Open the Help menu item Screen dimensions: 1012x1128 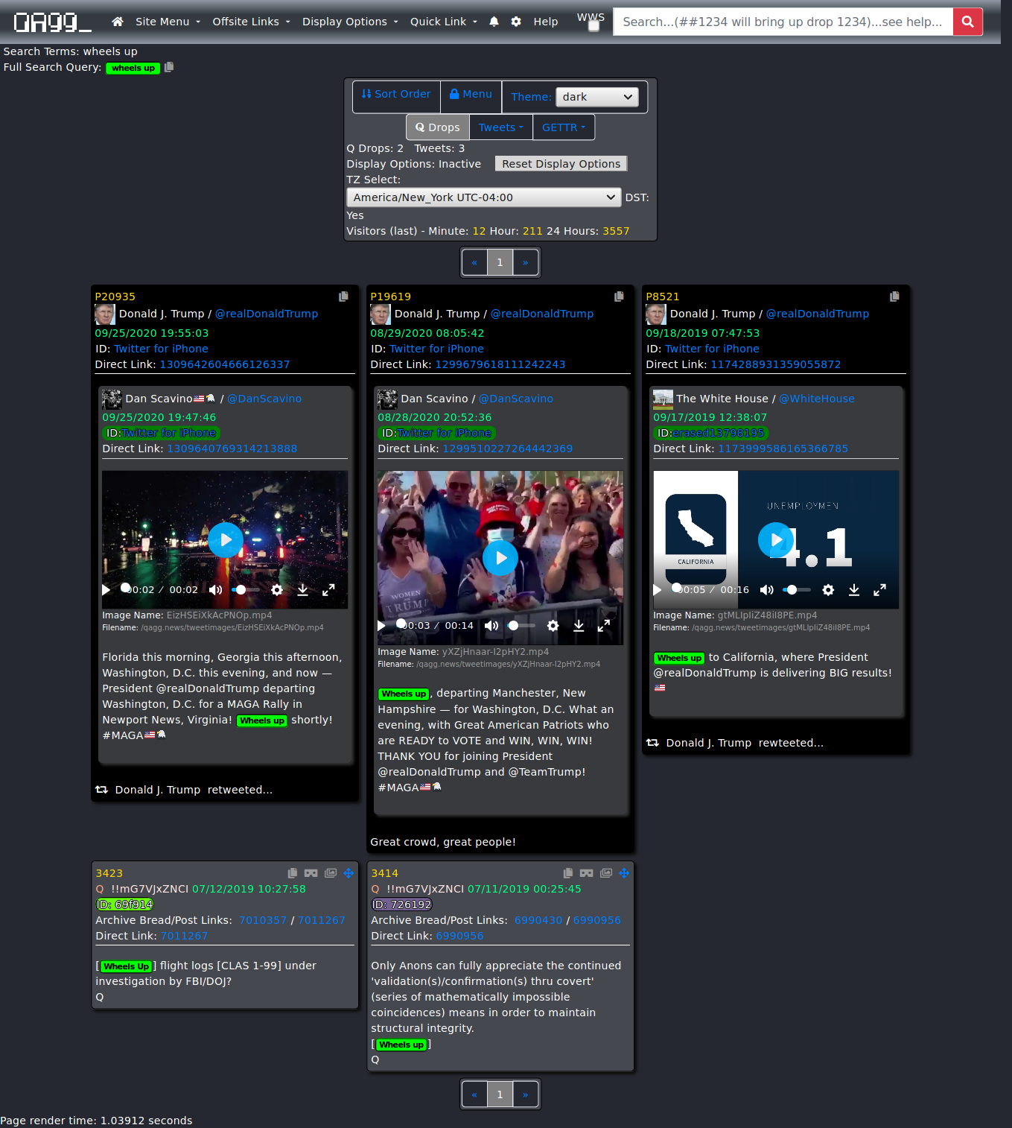pos(546,22)
